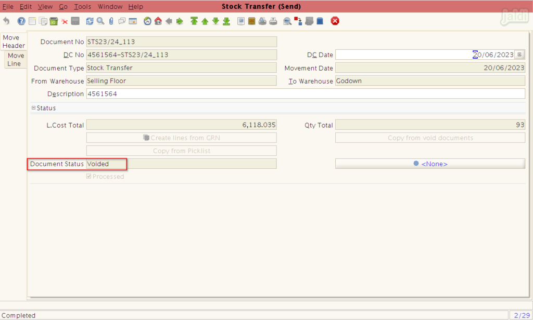Click the Print printer icon
Image resolution: width=533 pixels, height=320 pixels.
point(273,21)
